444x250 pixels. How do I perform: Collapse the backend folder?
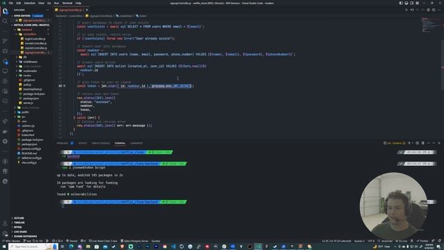point(27,29)
